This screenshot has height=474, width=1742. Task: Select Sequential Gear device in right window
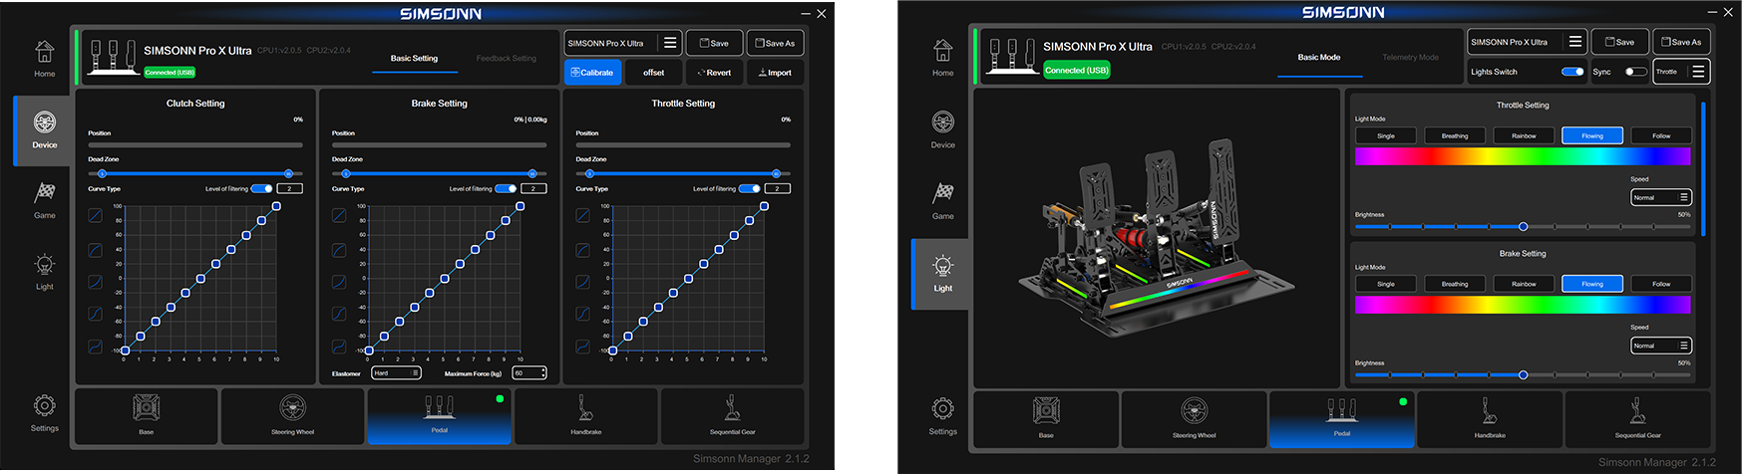click(x=1637, y=418)
